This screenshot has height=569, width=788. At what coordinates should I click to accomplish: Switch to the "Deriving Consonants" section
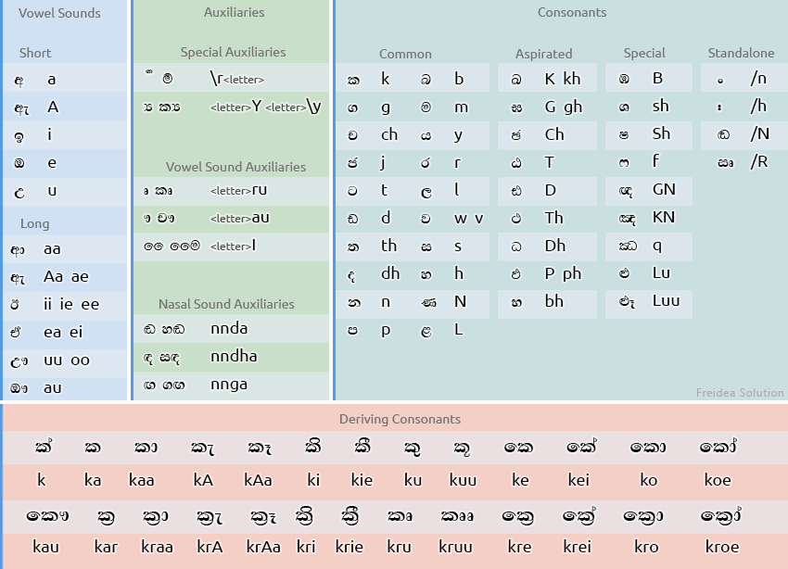click(x=399, y=419)
